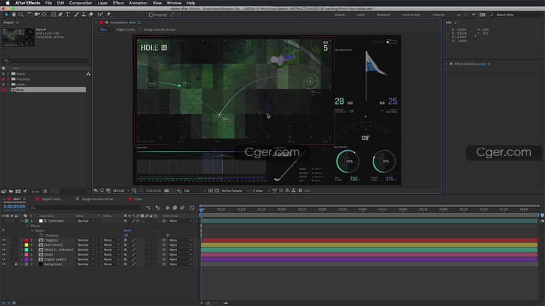
Task: Open the magnification ratio (92.5%) dropdown
Action: (x=121, y=190)
